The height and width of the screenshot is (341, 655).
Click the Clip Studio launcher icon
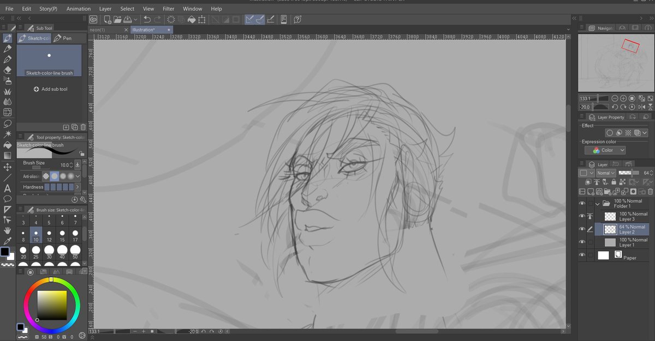[x=94, y=20]
